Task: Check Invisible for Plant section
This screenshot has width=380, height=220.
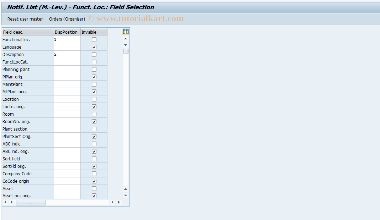Action: (94, 129)
